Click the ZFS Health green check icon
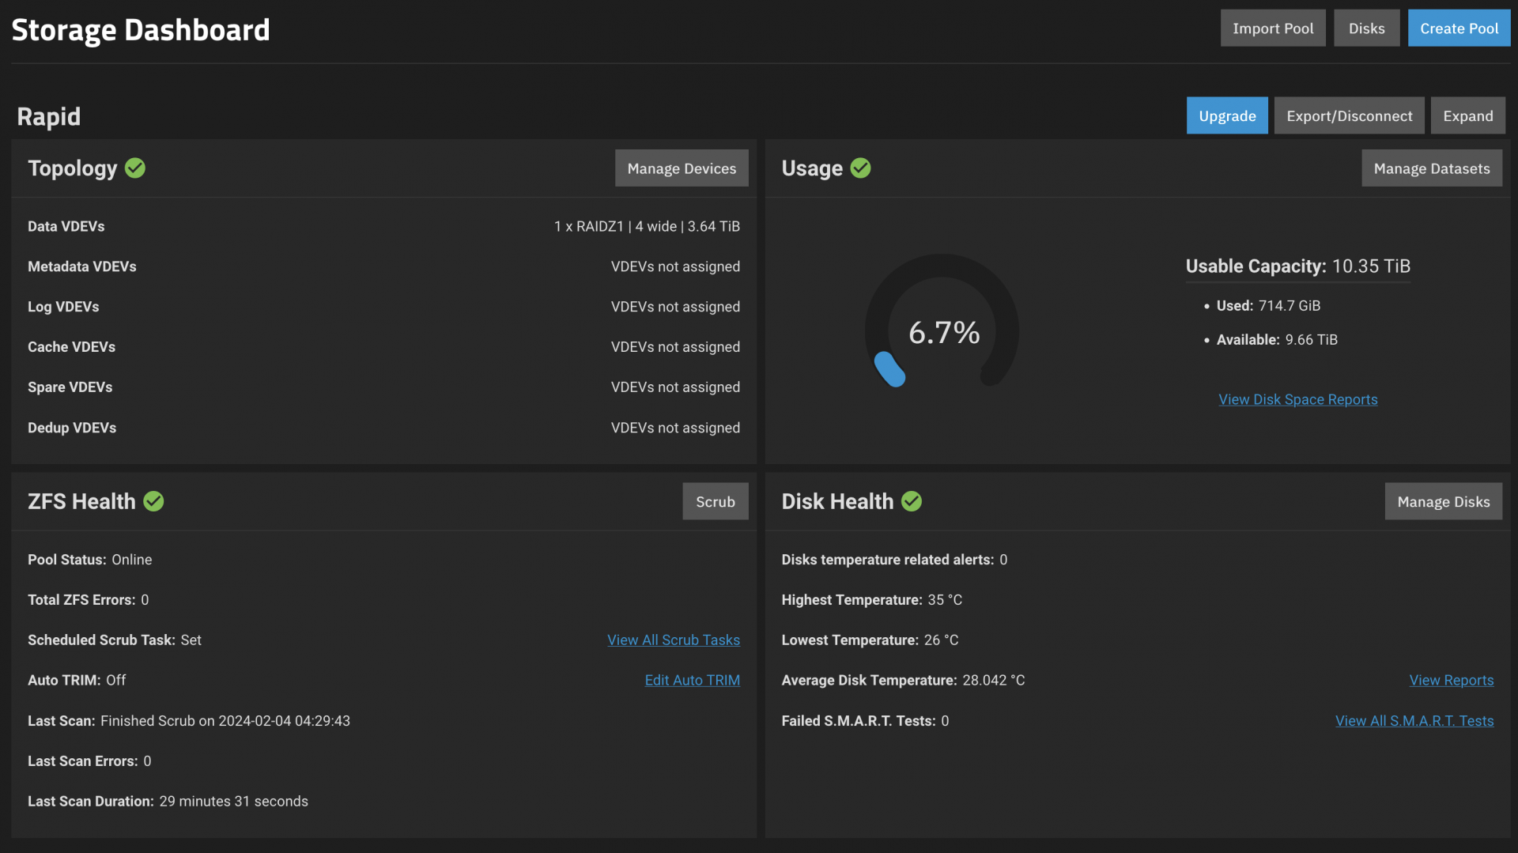The image size is (1518, 853). tap(153, 501)
